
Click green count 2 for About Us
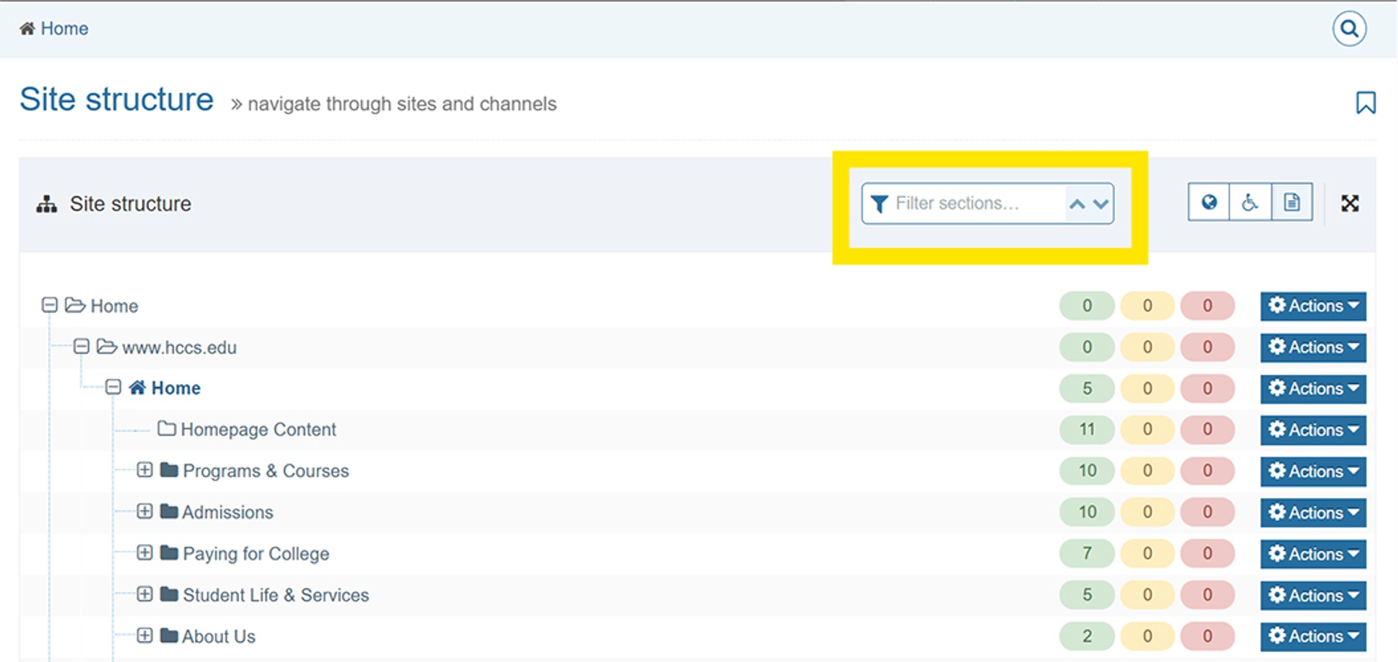pos(1087,635)
